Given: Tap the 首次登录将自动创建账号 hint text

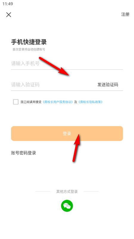Looking at the screenshot, I should point(29,49).
